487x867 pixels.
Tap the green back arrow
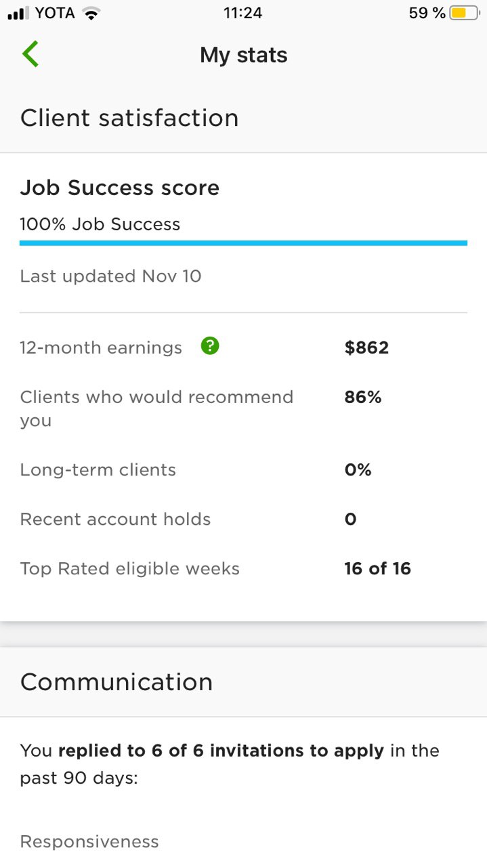30,54
